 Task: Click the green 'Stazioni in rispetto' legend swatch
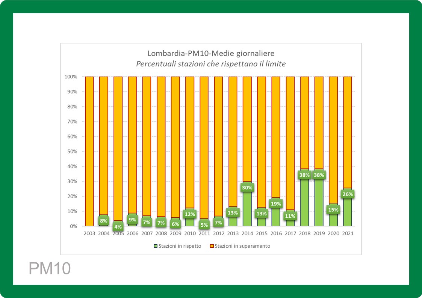click(x=154, y=246)
